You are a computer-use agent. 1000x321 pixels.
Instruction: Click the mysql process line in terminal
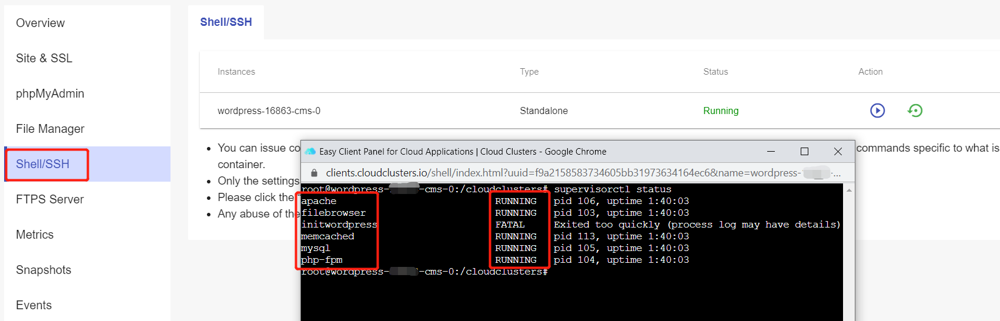point(495,248)
